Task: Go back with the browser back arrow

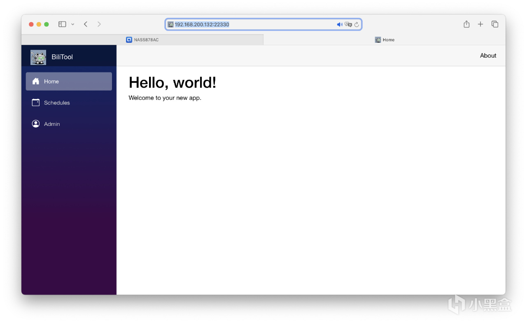Action: [x=86, y=24]
